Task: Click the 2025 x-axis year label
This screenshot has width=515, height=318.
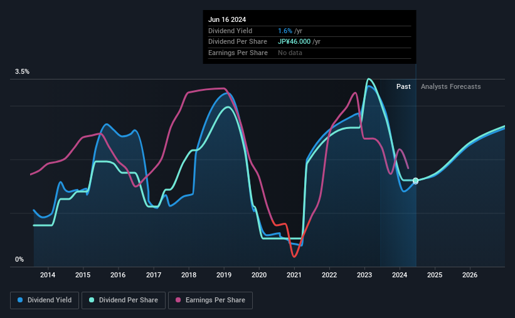Action: (x=435, y=275)
